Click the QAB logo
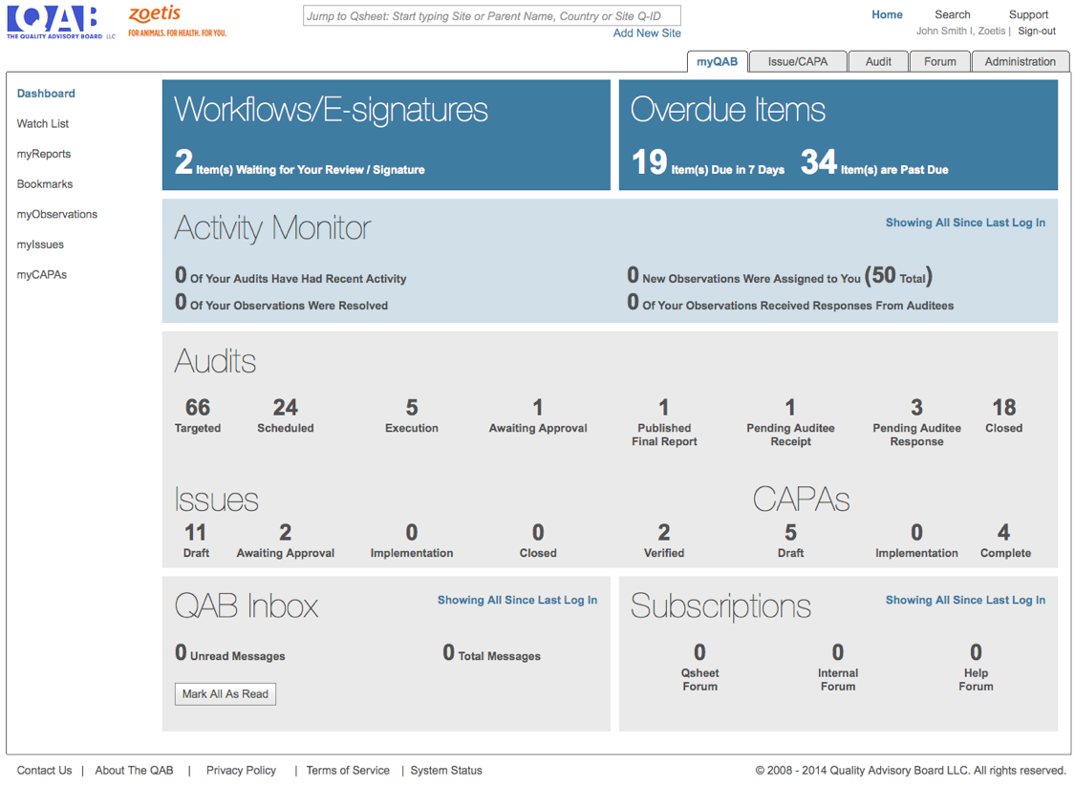This screenshot has width=1075, height=786. [59, 22]
